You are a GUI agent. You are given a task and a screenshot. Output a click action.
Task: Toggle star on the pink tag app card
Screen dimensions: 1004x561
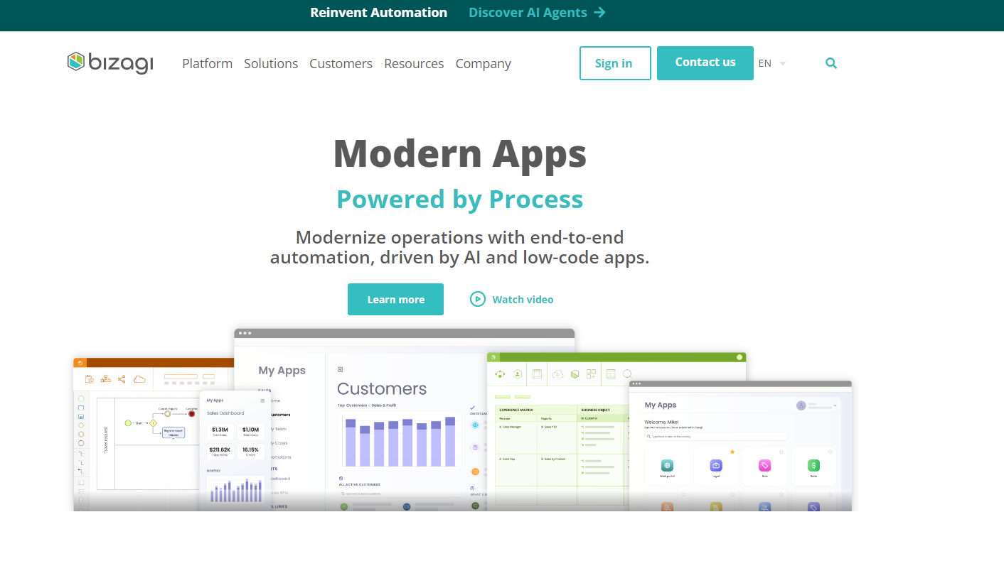[x=781, y=452]
